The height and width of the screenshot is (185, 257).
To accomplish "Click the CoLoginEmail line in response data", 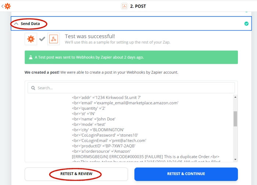I will (x=109, y=141).
